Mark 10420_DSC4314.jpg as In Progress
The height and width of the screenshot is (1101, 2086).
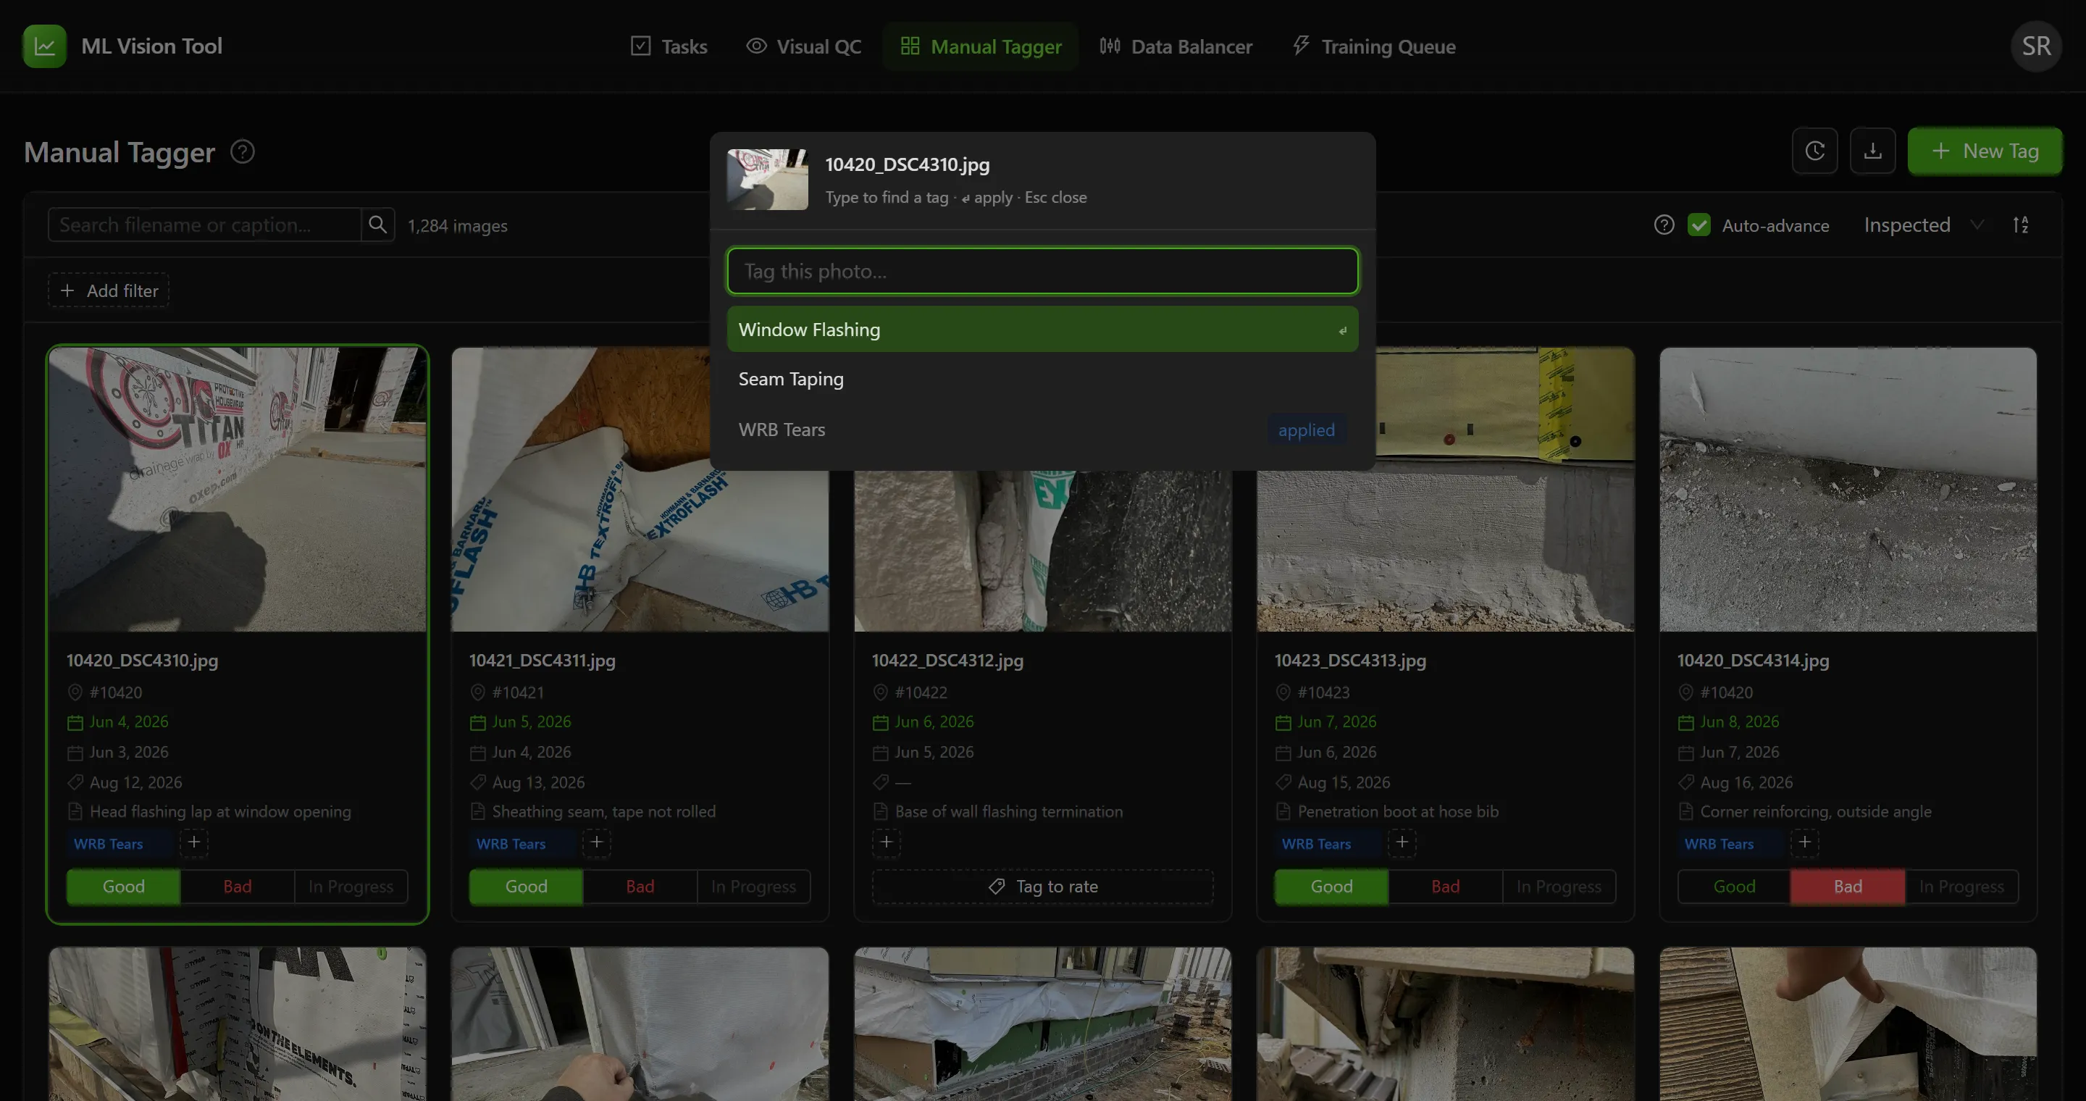click(x=1961, y=886)
